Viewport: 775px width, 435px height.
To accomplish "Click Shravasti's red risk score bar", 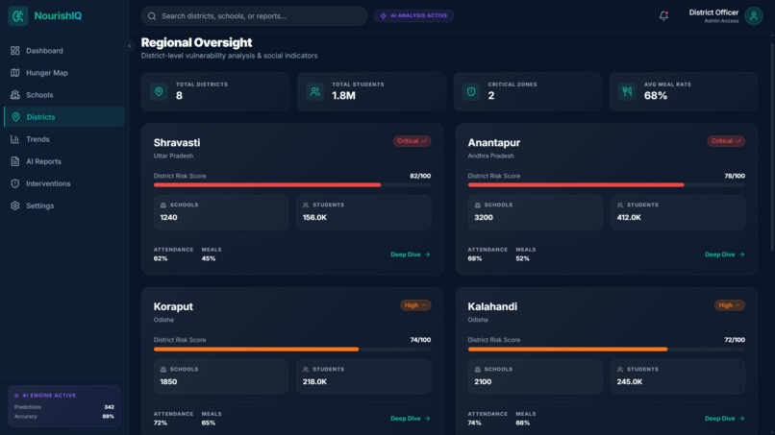I will click(x=267, y=184).
